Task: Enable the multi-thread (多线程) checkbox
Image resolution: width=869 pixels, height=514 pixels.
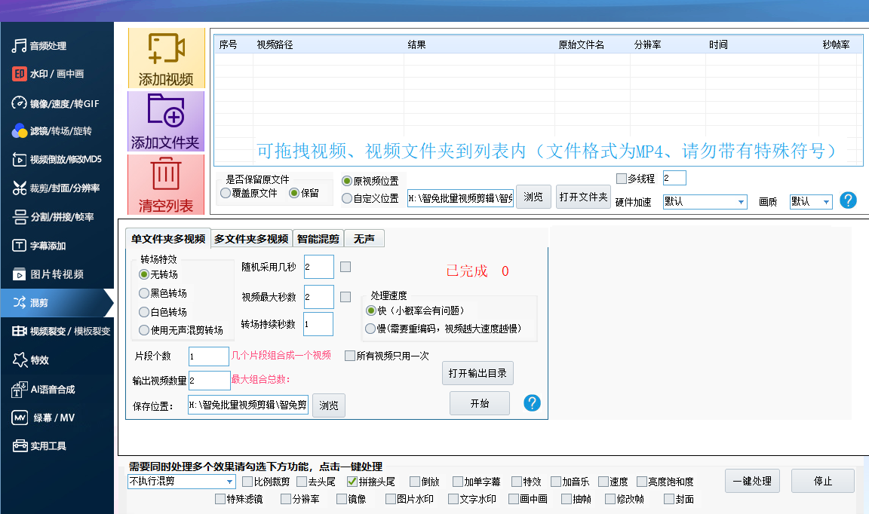Action: pyautogui.click(x=622, y=179)
